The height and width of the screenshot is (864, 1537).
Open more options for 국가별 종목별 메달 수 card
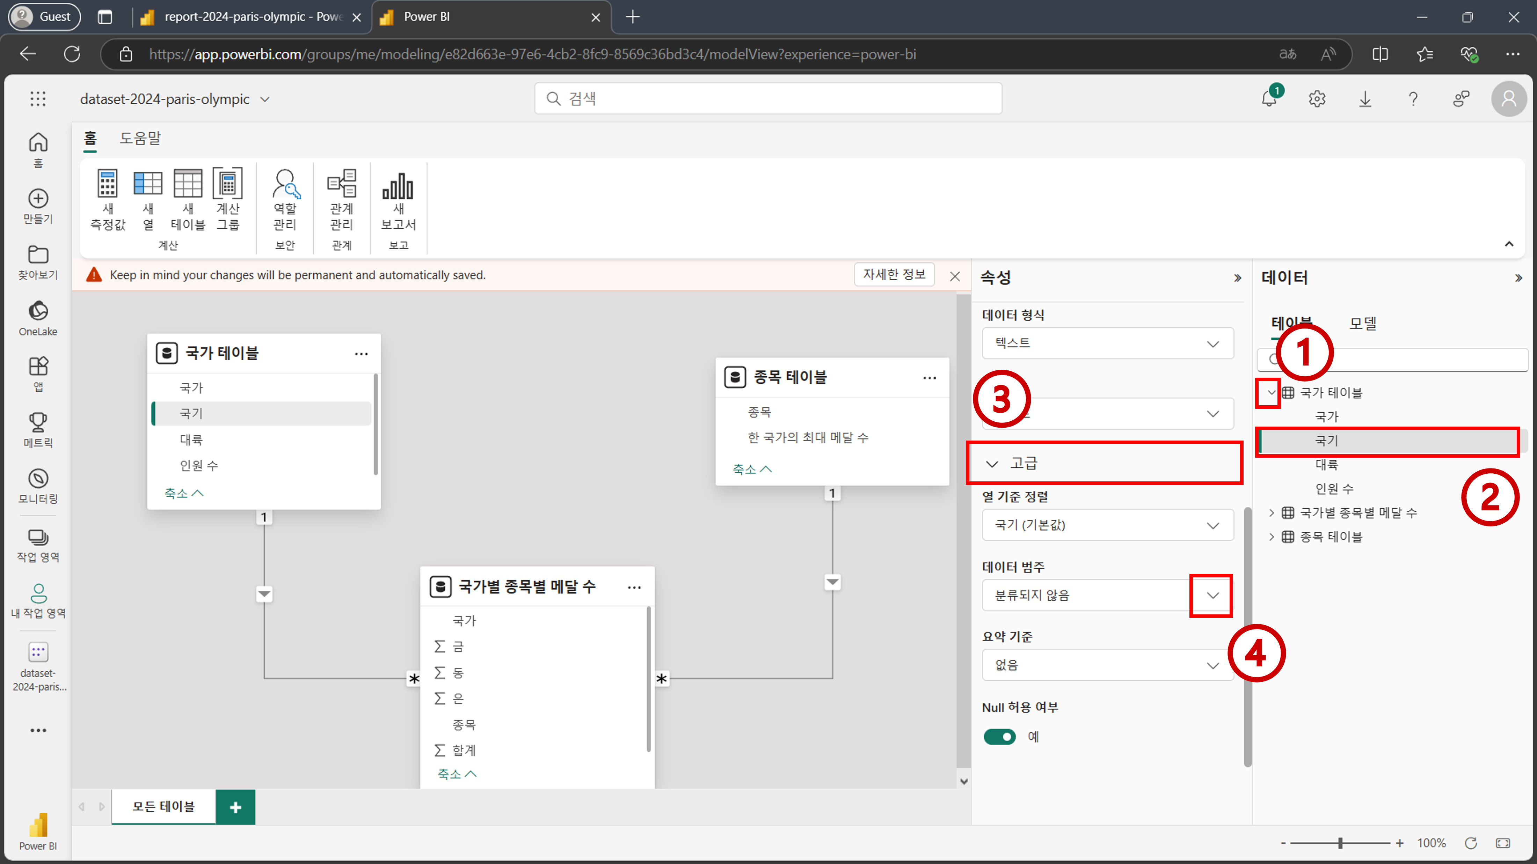pos(634,587)
